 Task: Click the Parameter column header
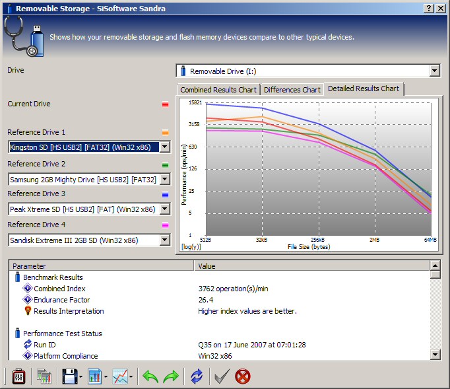coord(102,265)
